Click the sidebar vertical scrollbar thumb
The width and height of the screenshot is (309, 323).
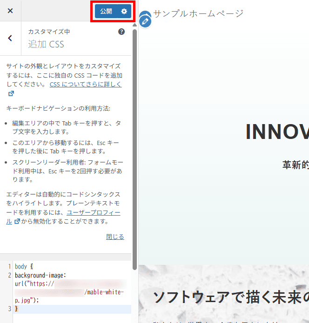tap(134, 150)
